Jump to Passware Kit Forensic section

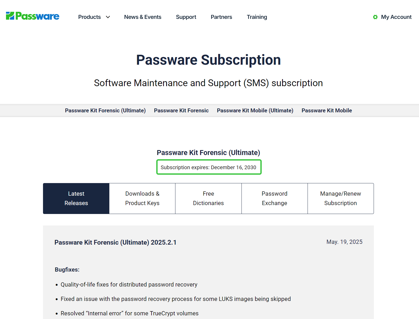point(181,111)
